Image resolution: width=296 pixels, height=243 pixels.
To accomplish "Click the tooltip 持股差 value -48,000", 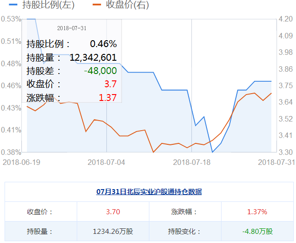I will pos(100,71).
